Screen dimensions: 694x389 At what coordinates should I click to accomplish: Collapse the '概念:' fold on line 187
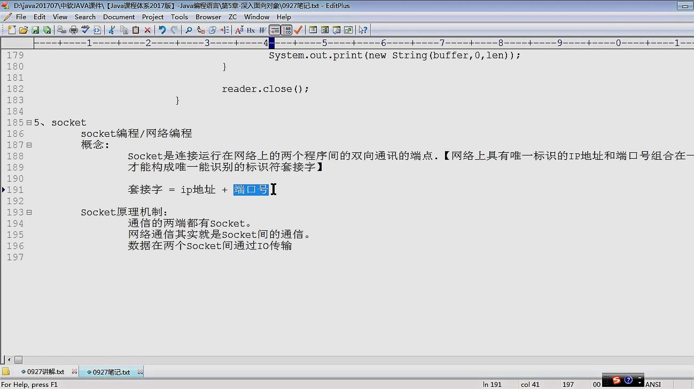coord(28,144)
